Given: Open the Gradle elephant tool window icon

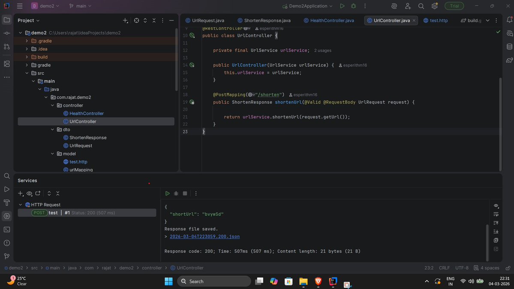Looking at the screenshot, I should (x=509, y=60).
